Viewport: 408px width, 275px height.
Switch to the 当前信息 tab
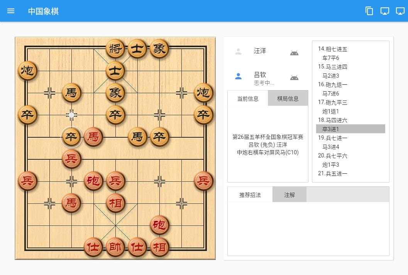(248, 98)
